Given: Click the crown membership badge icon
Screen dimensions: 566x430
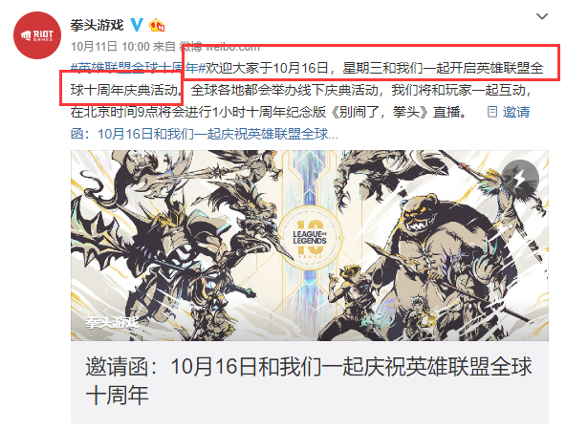Looking at the screenshot, I should tap(156, 25).
